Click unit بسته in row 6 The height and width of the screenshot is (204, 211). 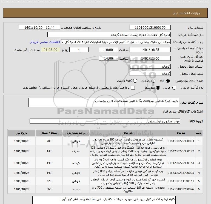tap(76, 189)
